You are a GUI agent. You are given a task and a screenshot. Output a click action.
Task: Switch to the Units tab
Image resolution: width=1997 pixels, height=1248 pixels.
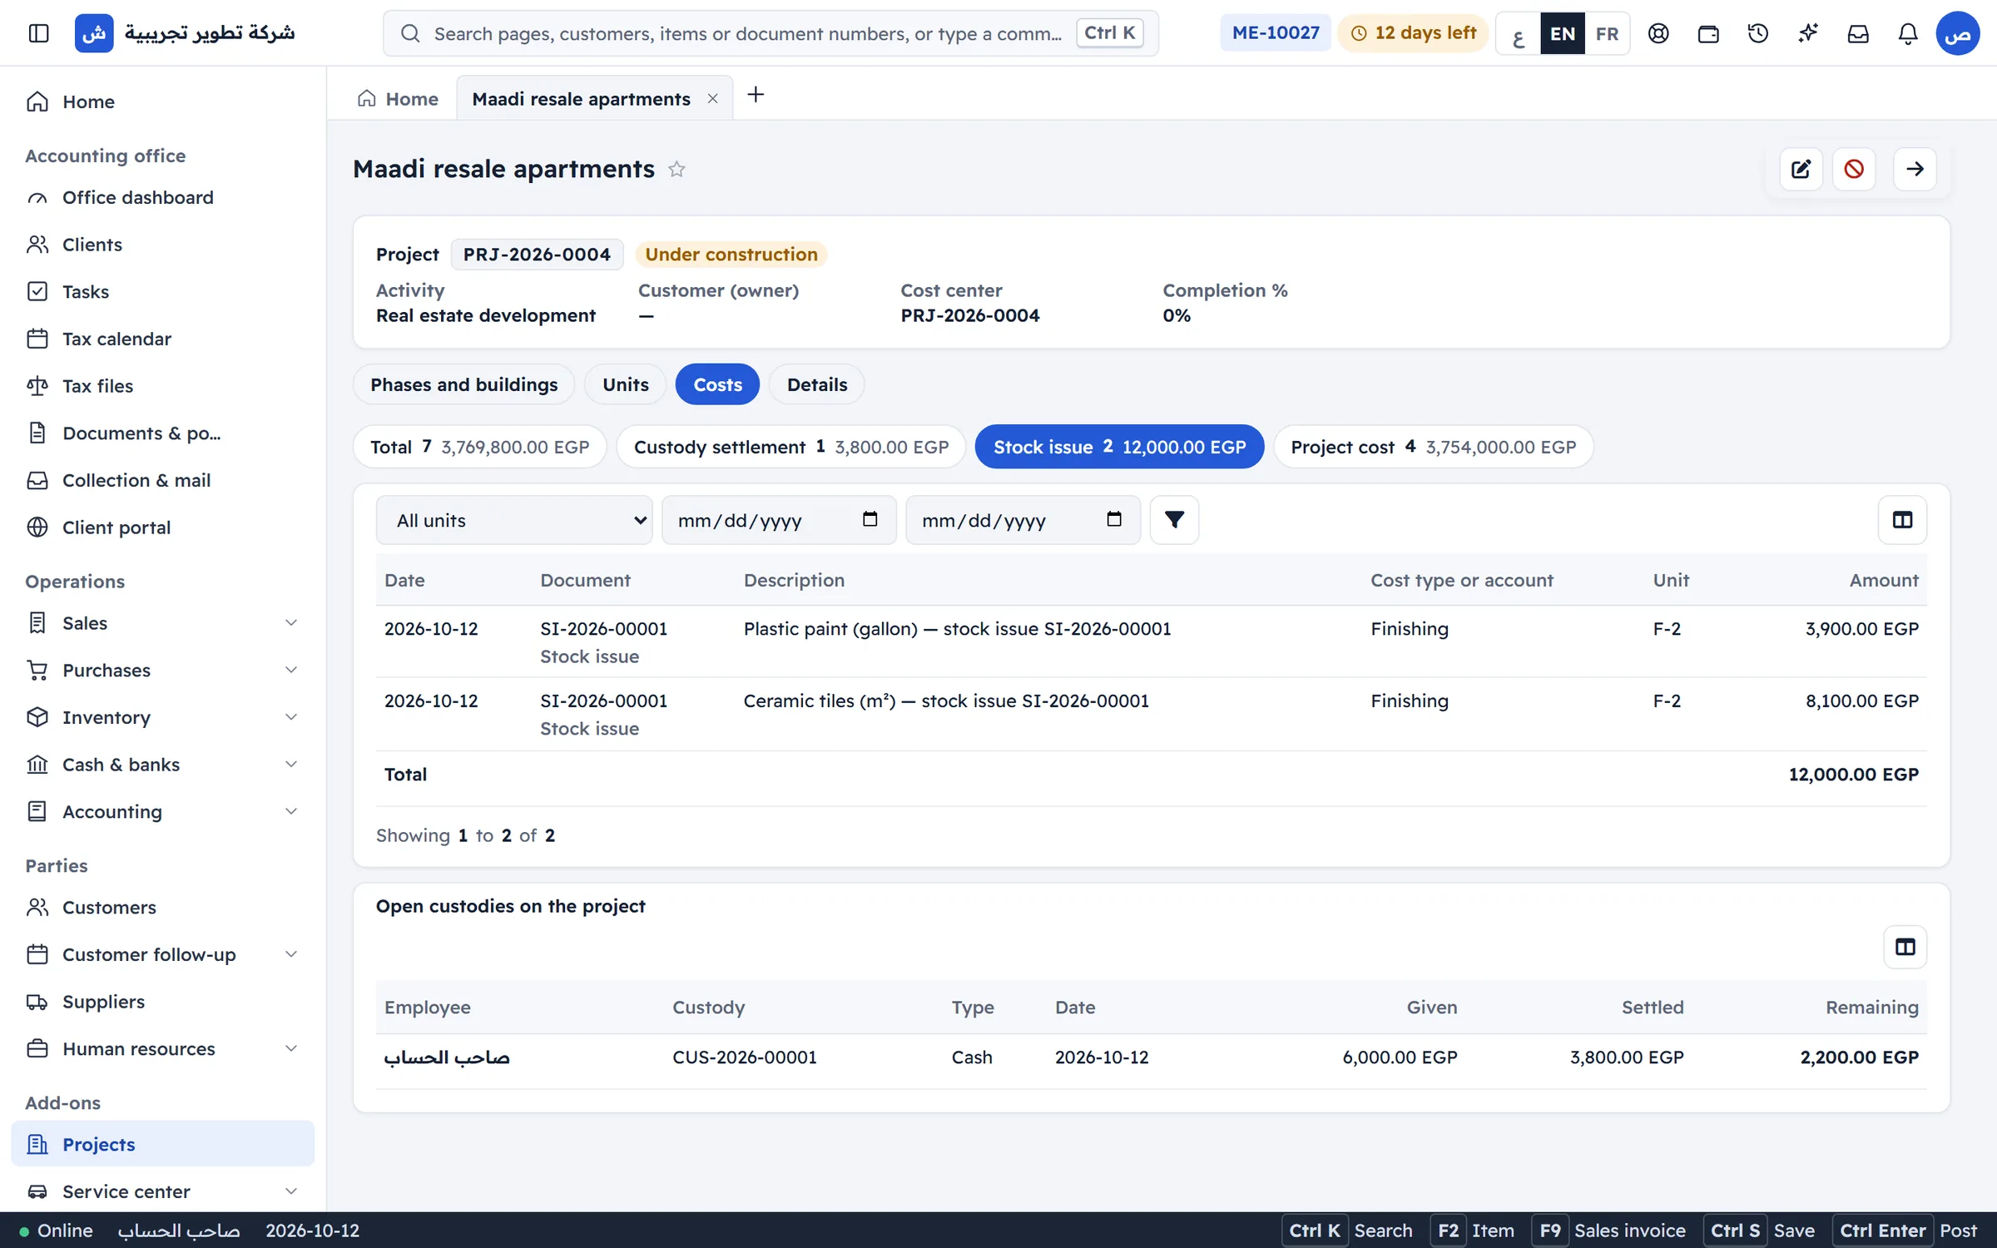pos(626,384)
